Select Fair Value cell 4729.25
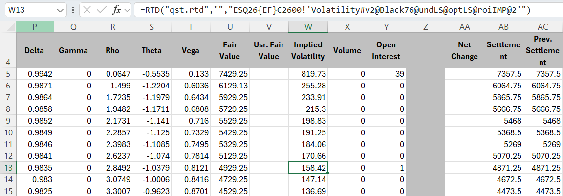563x196 pixels. coord(230,179)
